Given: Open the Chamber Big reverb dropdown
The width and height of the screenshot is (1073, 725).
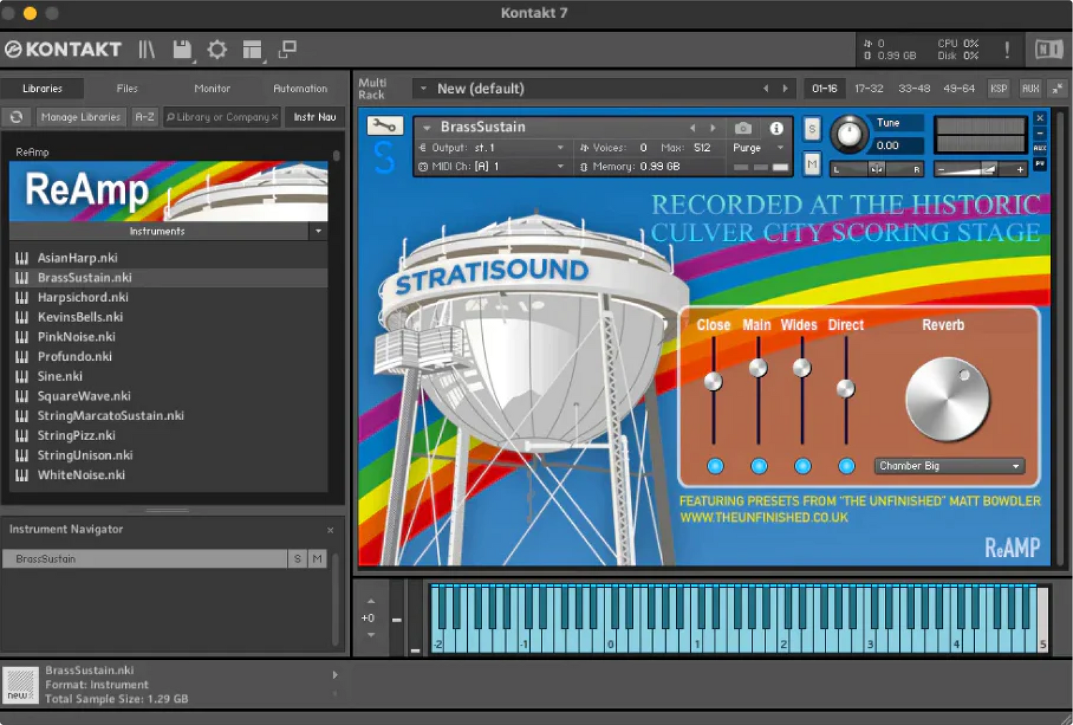Looking at the screenshot, I should point(949,466).
